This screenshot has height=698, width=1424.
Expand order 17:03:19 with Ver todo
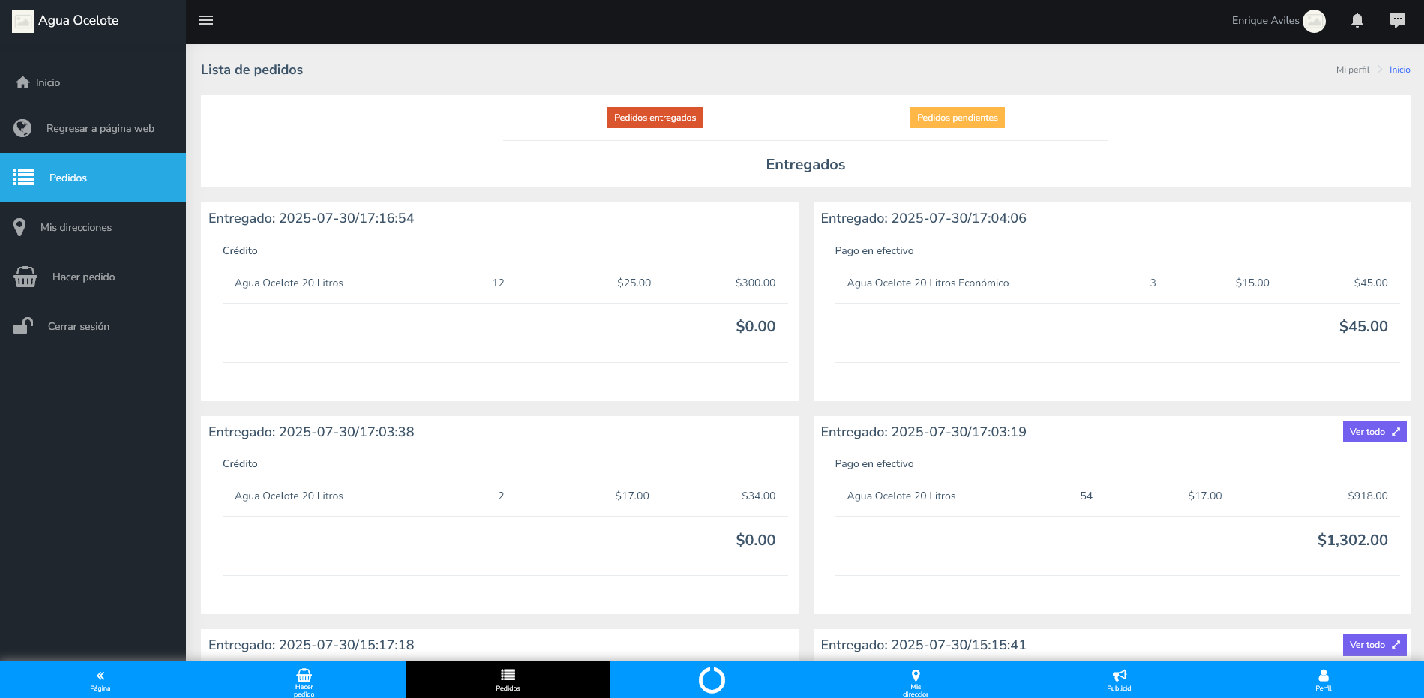[x=1374, y=432]
